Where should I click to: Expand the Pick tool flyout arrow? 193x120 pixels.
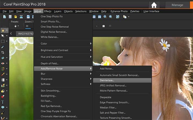click(x=7, y=36)
